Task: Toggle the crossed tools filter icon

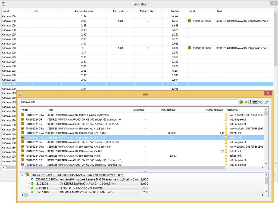Action: click(x=260, y=102)
